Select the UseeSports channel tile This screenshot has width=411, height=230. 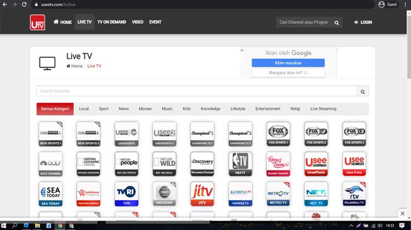[127, 134]
